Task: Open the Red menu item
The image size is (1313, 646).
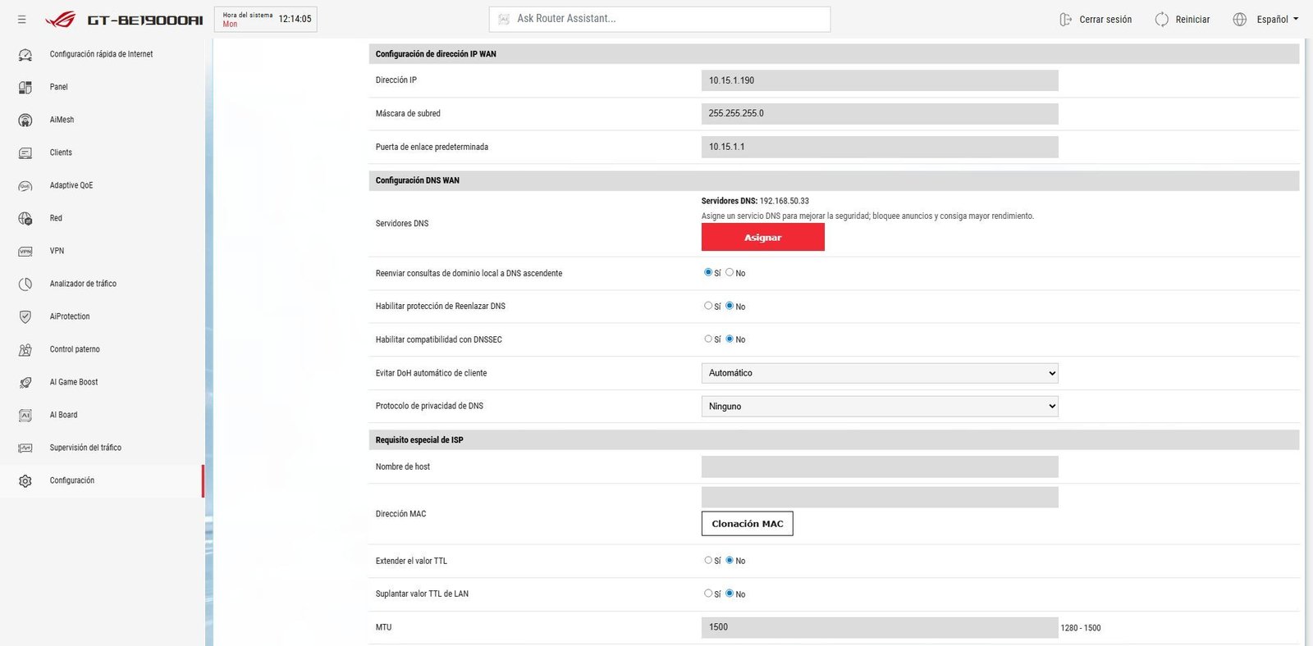Action: (102, 218)
